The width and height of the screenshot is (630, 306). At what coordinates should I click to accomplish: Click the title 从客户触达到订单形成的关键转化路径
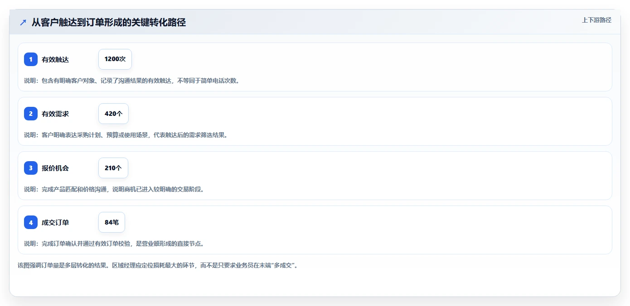[x=109, y=22]
